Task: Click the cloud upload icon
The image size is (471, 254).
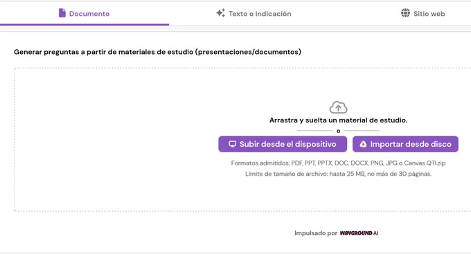Action: pyautogui.click(x=338, y=107)
